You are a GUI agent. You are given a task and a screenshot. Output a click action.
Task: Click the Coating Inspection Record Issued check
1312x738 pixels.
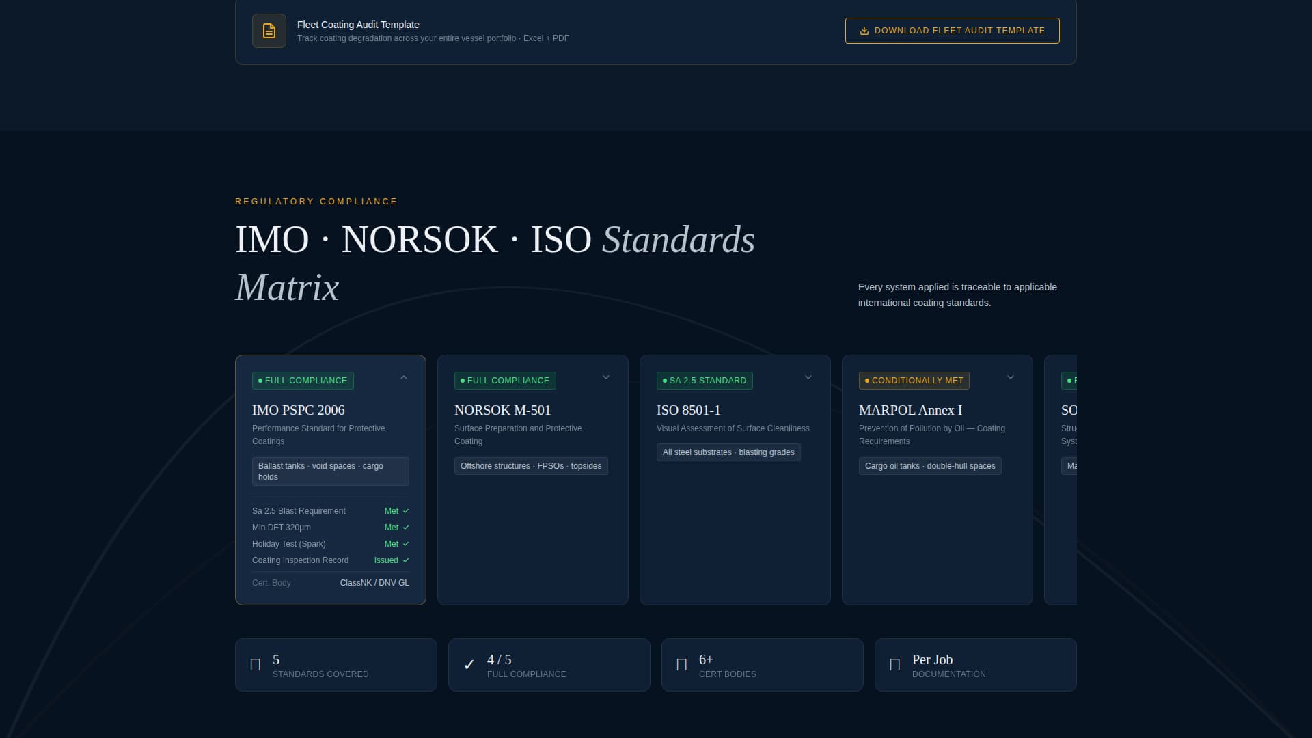pos(406,560)
